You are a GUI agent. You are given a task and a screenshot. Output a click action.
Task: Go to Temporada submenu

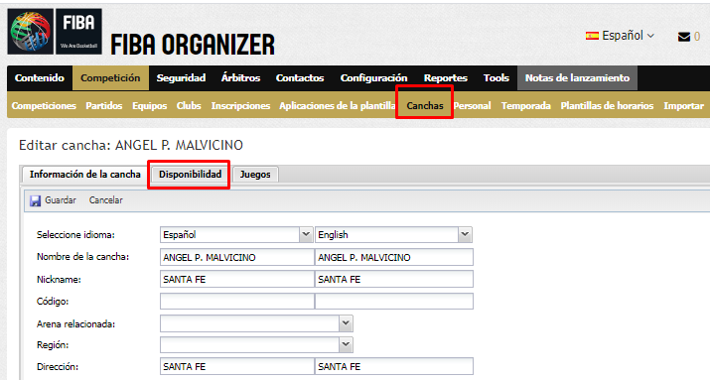point(525,106)
